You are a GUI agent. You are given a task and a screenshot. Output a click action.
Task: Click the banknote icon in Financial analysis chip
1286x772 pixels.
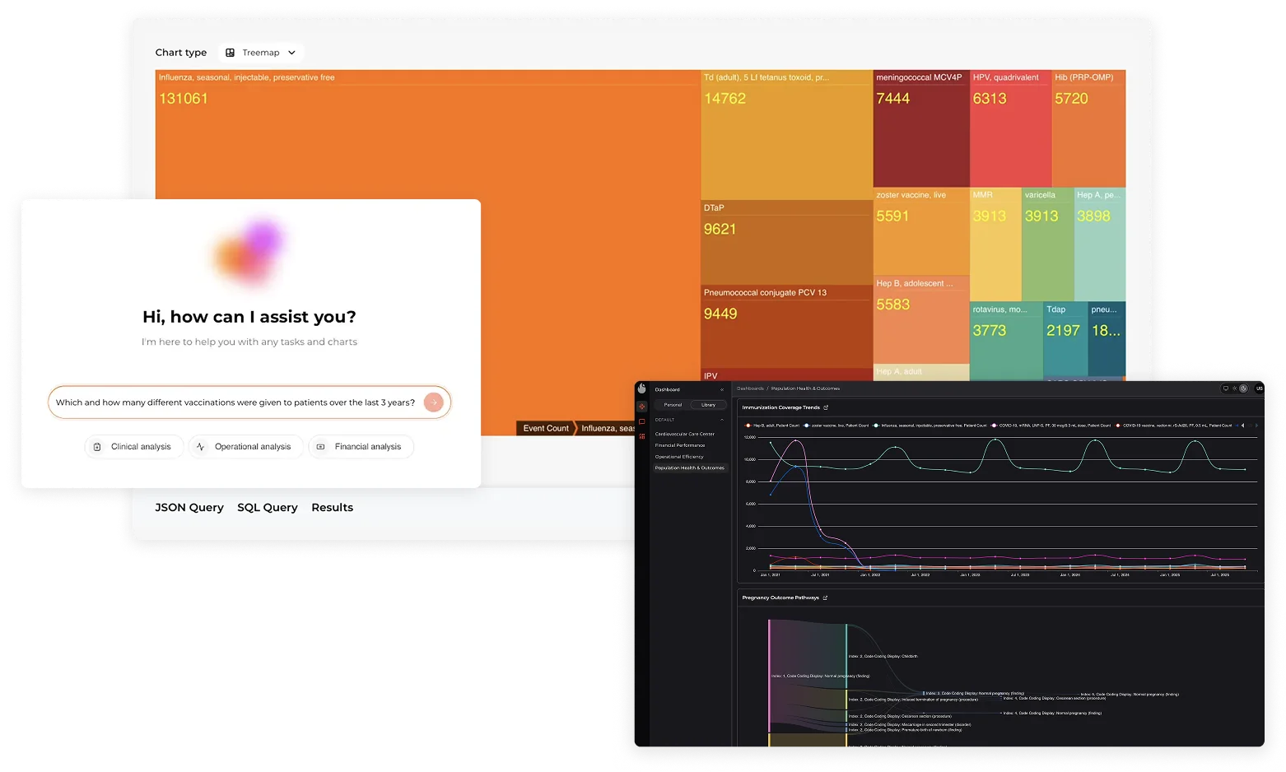[x=321, y=447]
